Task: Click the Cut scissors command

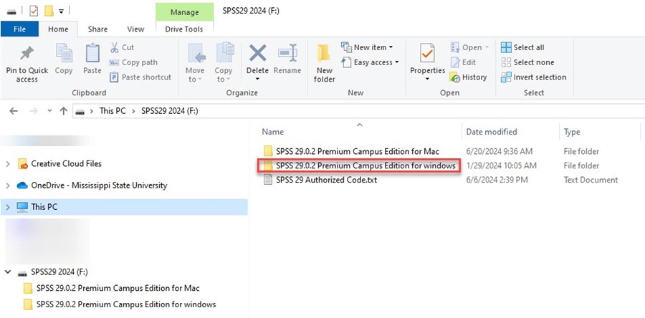Action: coord(122,47)
